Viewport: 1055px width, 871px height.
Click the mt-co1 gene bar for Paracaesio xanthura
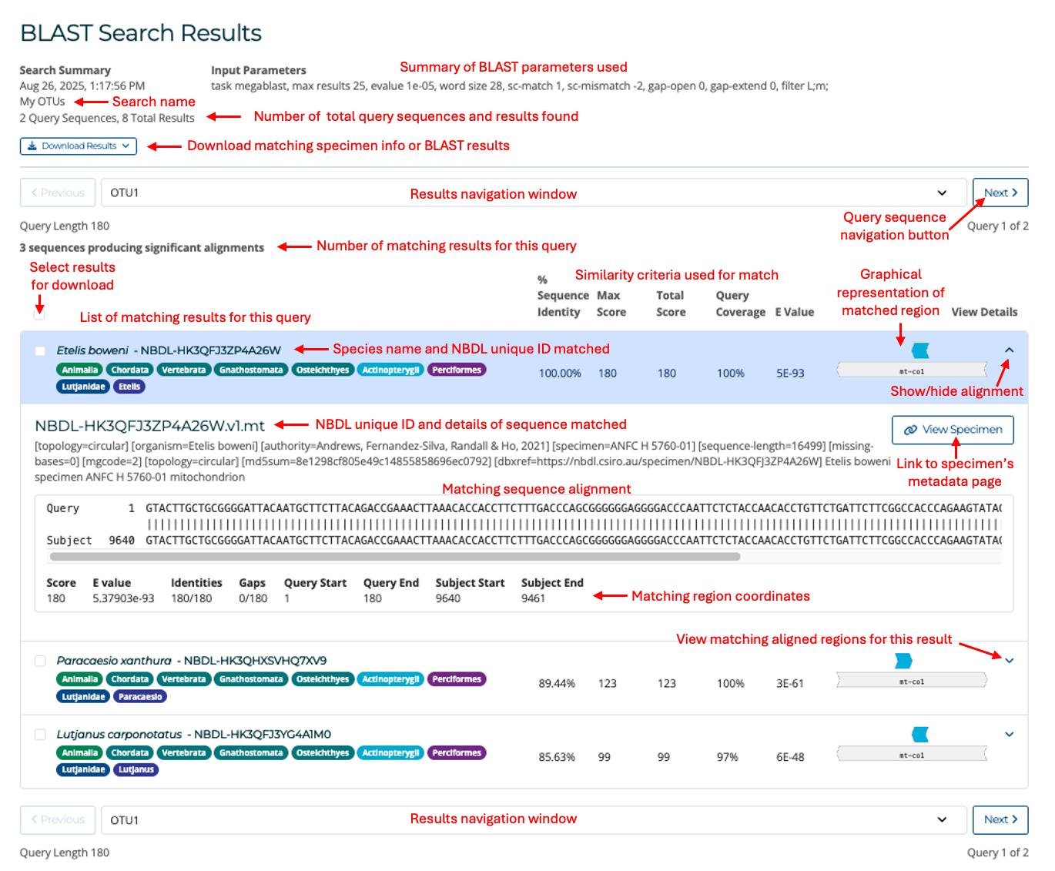912,681
